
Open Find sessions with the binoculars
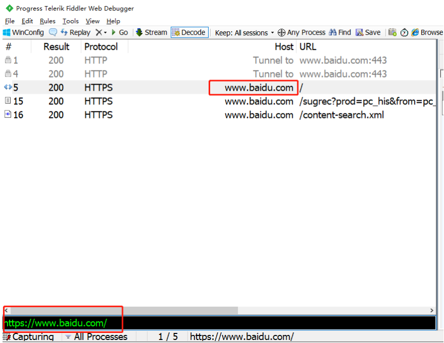point(340,33)
